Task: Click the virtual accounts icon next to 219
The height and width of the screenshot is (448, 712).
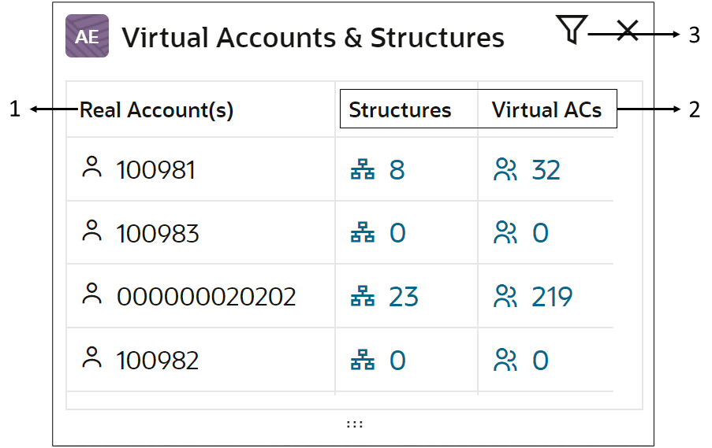Action: click(x=505, y=296)
